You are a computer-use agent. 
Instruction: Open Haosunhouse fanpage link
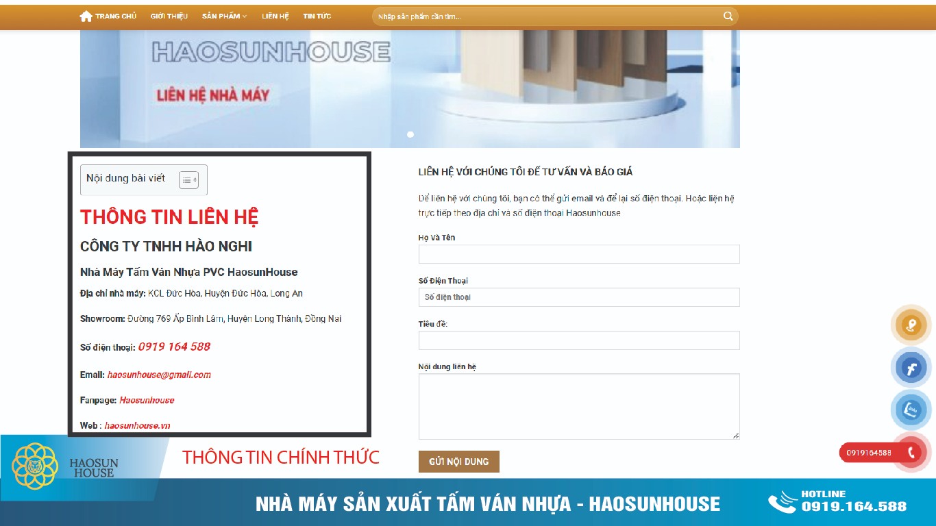(x=147, y=400)
